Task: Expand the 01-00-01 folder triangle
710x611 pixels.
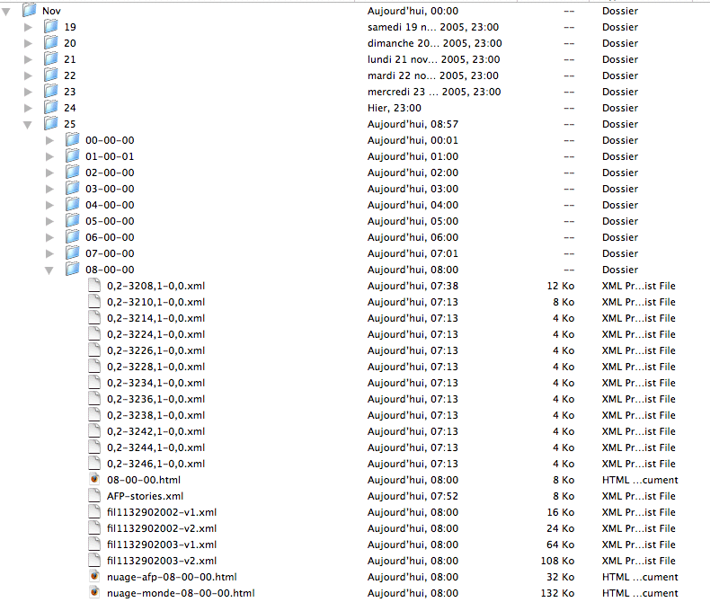Action: 49,156
